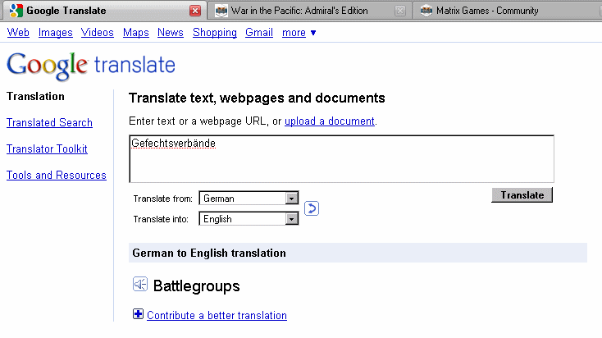Open the Videos link

pos(97,33)
